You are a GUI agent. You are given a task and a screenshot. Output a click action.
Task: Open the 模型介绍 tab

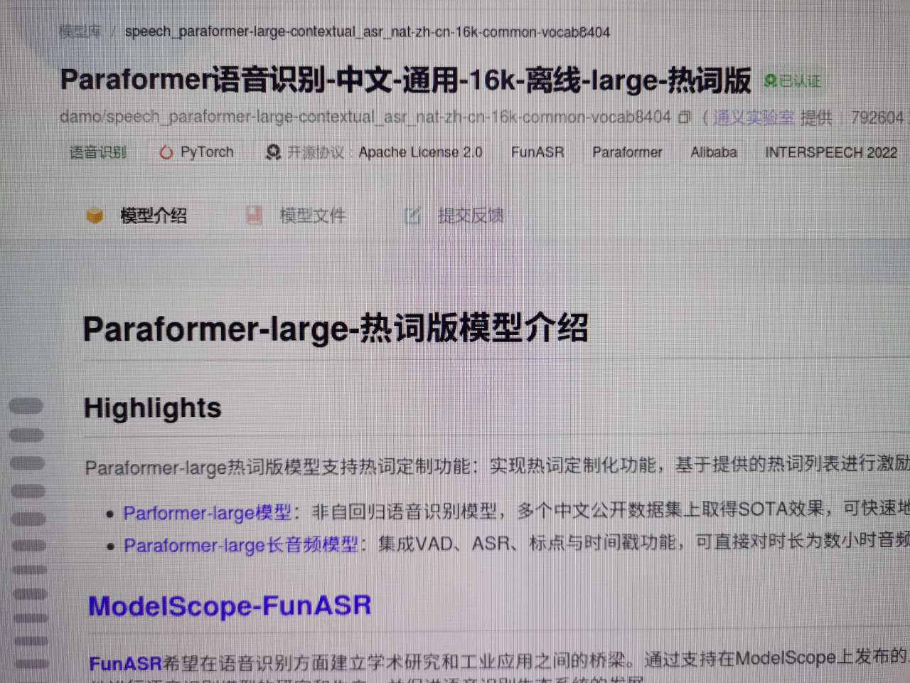pos(154,216)
